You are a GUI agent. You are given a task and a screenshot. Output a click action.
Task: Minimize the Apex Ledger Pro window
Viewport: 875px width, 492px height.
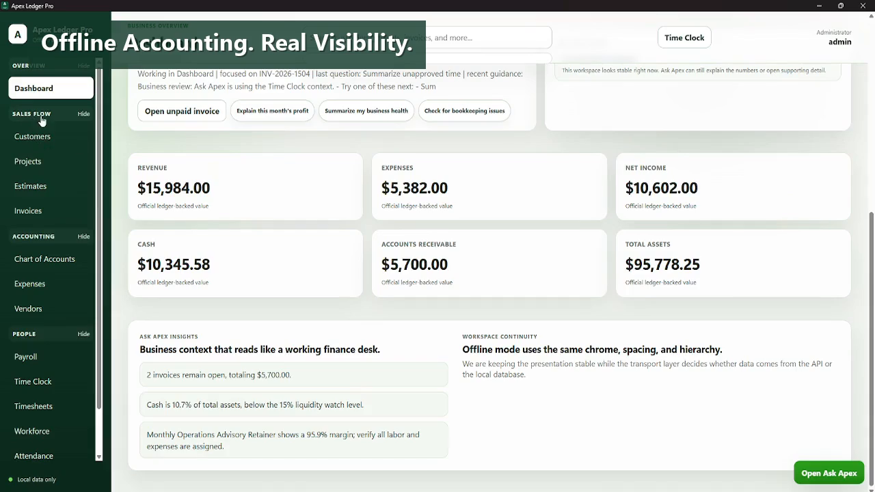click(819, 5)
